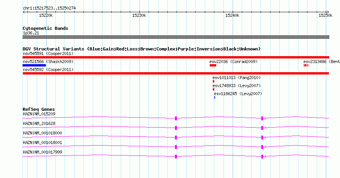Image resolution: width=340 pixels, height=178 pixels.
Task: Click the KAZN|NM_001018001 transcript label
Action: (x=42, y=142)
